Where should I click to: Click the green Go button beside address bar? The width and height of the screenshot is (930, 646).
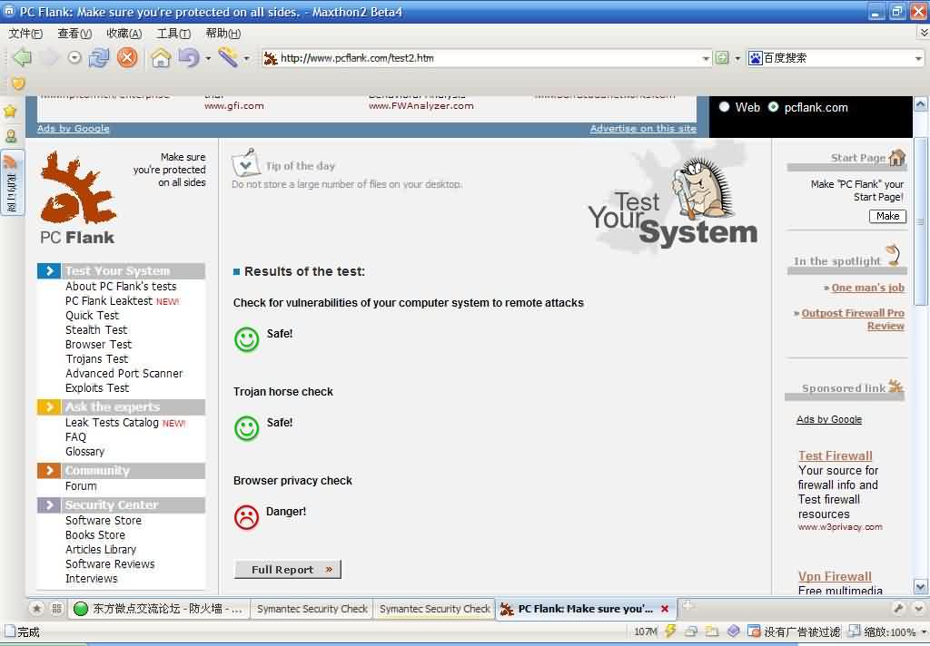coord(722,58)
